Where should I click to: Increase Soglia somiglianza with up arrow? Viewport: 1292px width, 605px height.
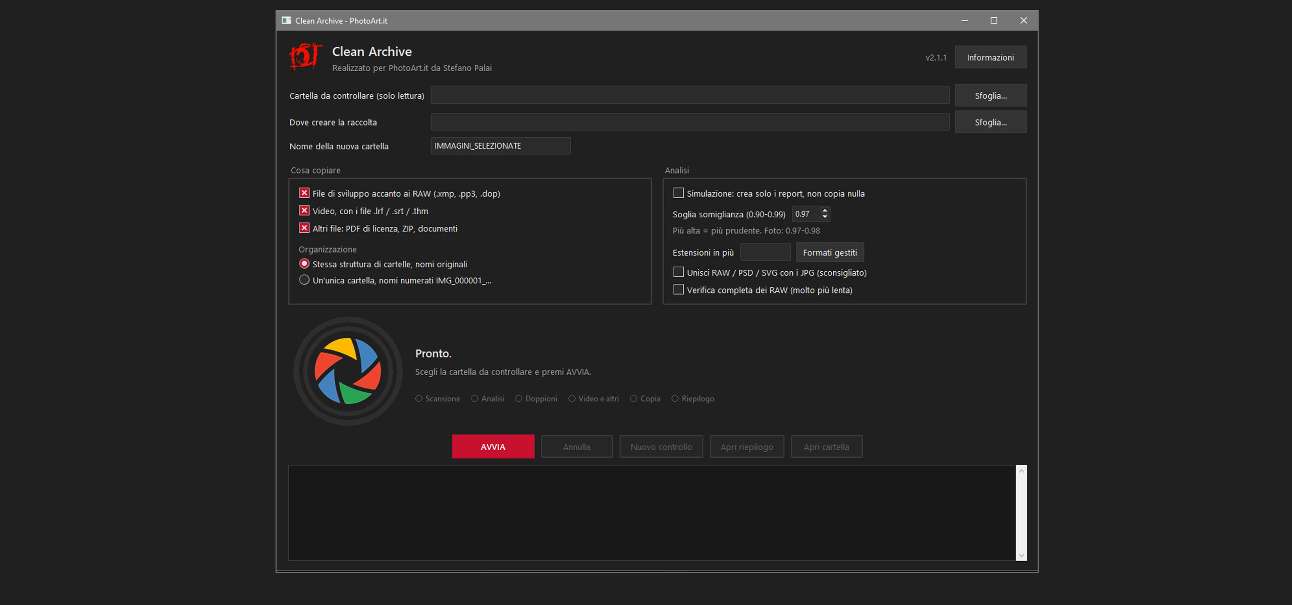[x=825, y=210]
